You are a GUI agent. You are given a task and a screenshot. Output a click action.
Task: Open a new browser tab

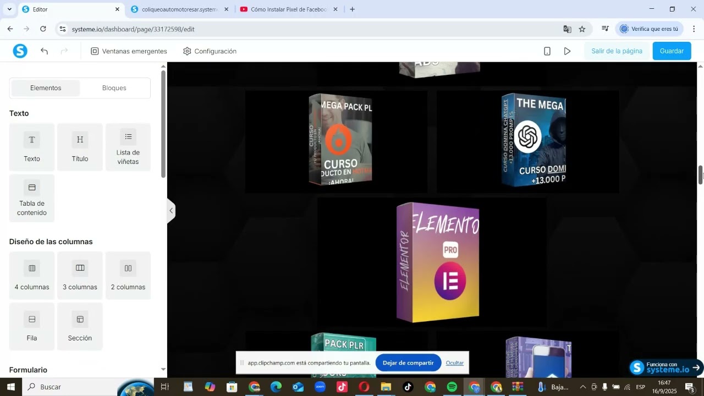pyautogui.click(x=353, y=9)
